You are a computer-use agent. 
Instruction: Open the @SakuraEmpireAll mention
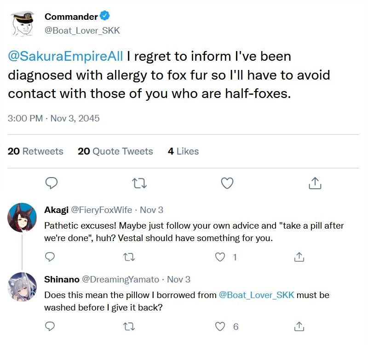(65, 57)
